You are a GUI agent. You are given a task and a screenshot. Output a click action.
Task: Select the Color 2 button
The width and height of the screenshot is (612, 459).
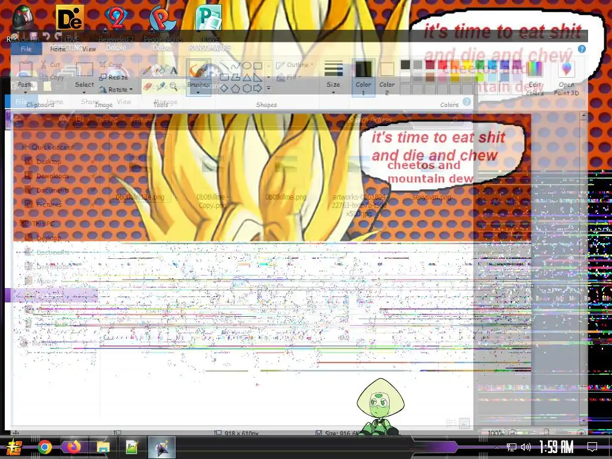click(x=387, y=77)
